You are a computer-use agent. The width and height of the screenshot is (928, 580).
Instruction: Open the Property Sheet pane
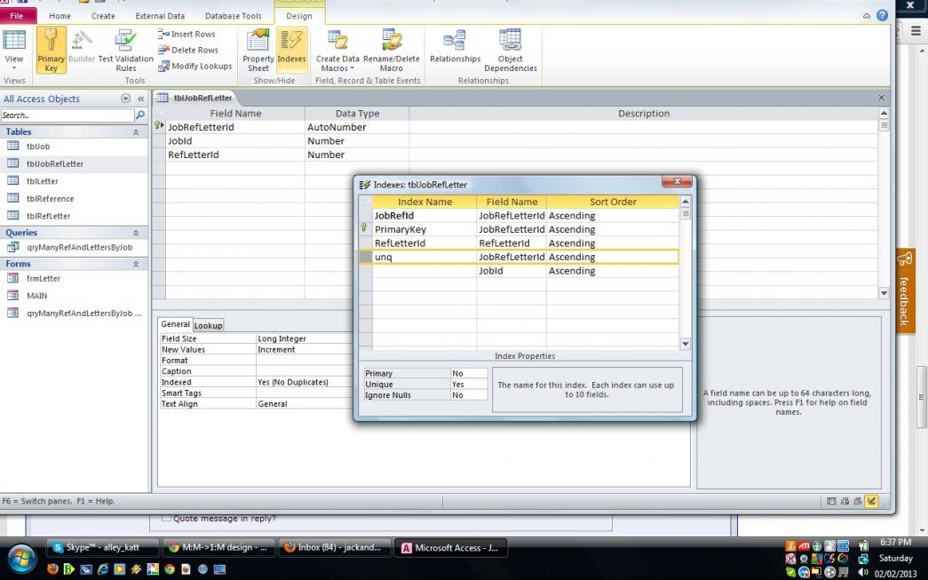tap(258, 49)
